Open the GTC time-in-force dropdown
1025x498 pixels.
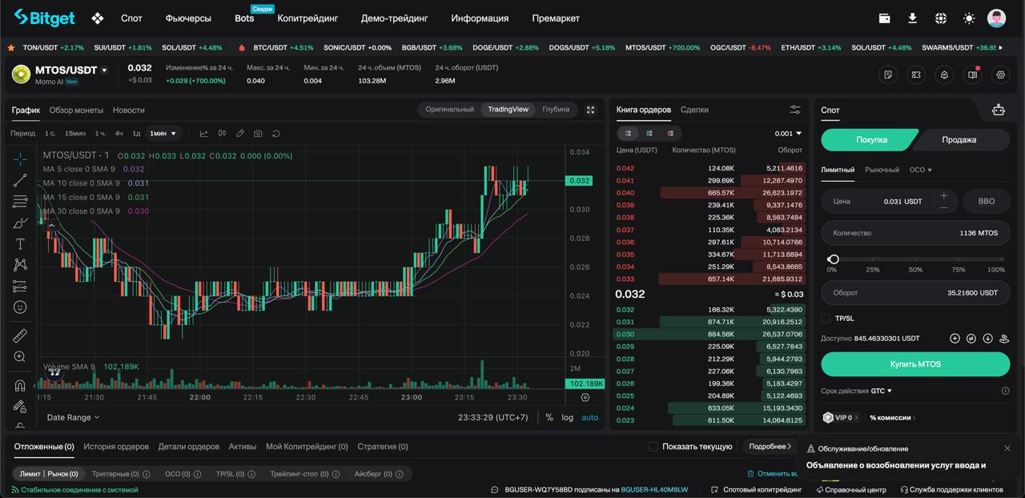coord(882,391)
